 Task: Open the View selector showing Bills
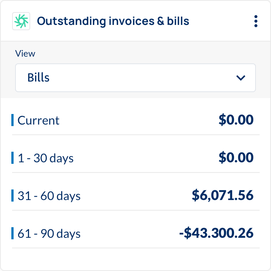pos(135,78)
